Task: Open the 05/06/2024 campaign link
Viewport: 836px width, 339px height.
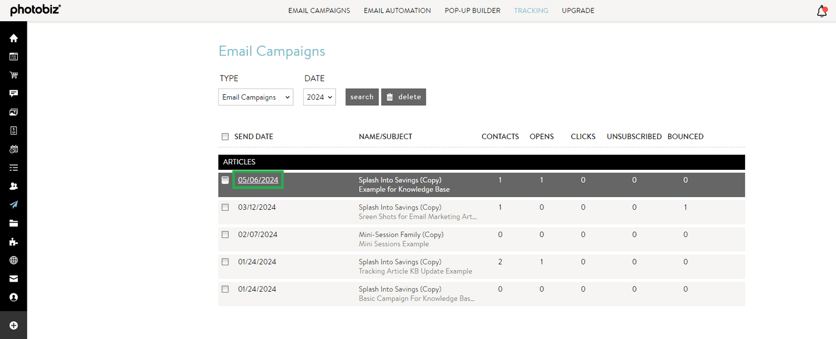Action: (x=257, y=180)
